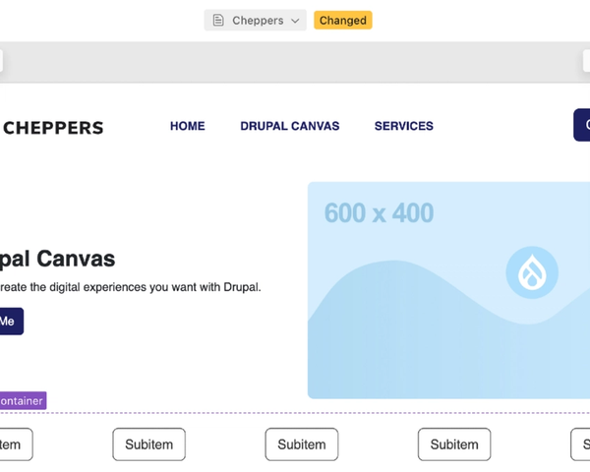Click the Subitem box below Drupal Canvas menu
This screenshot has height=472, width=590.
[x=302, y=444]
